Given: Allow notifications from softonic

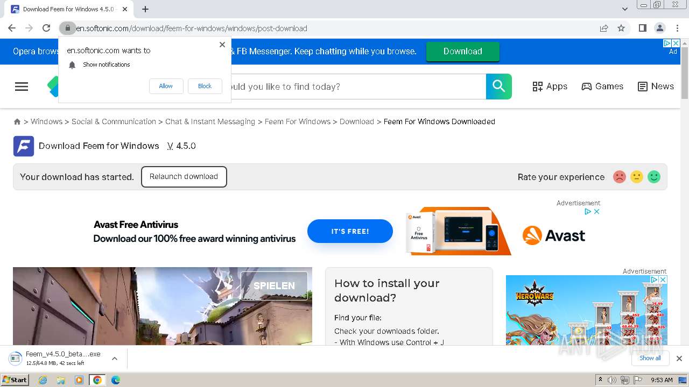Looking at the screenshot, I should click(x=166, y=86).
